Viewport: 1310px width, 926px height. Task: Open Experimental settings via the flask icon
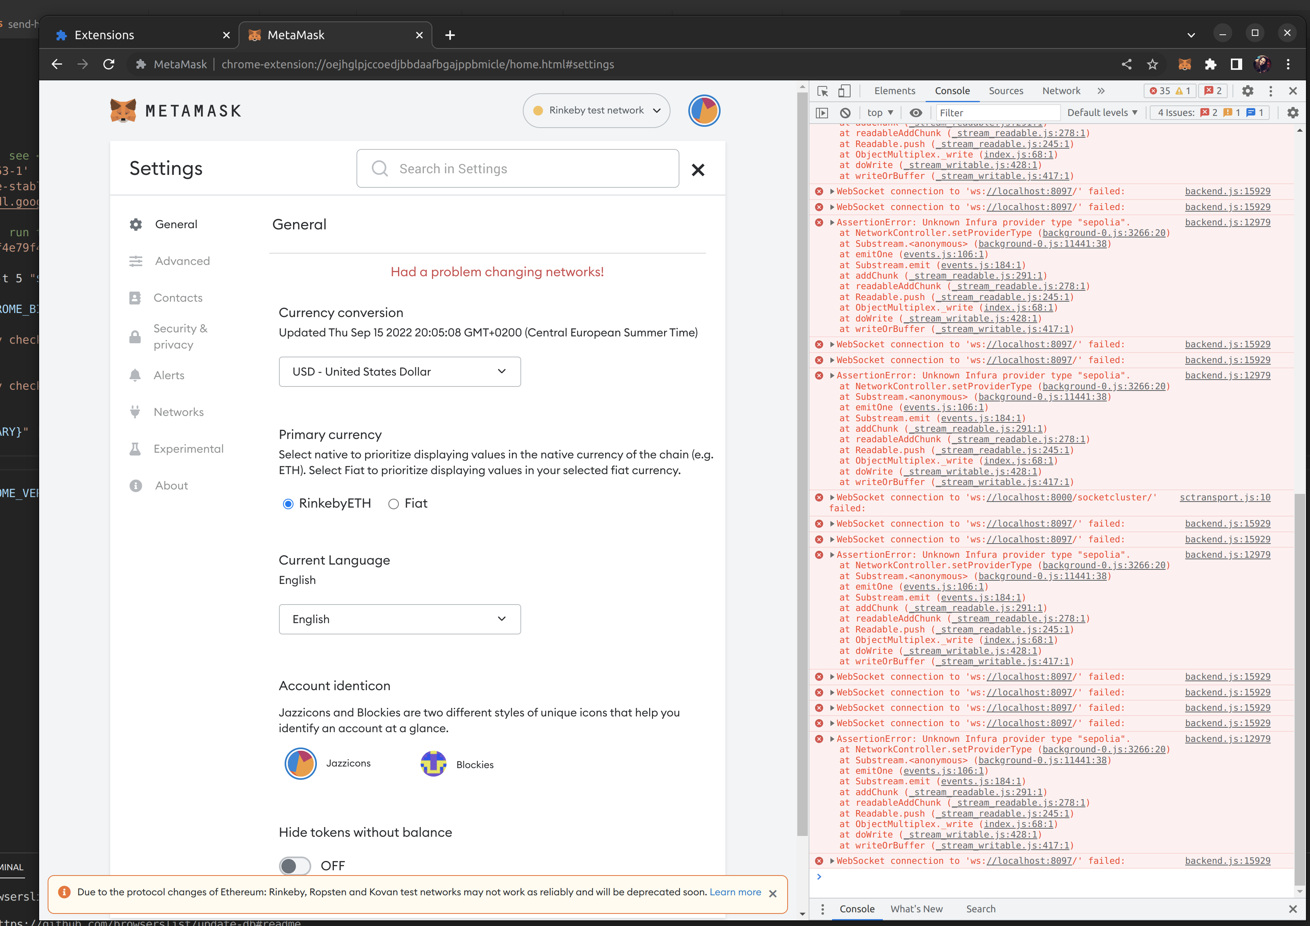click(135, 449)
